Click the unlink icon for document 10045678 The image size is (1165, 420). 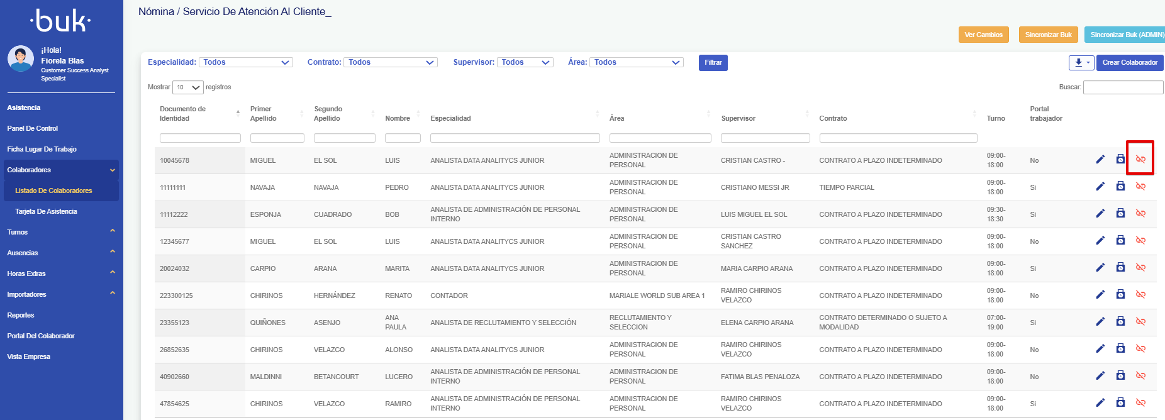tap(1140, 160)
